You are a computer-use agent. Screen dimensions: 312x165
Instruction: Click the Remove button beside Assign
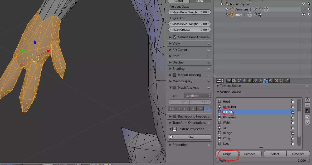[x=250, y=154]
